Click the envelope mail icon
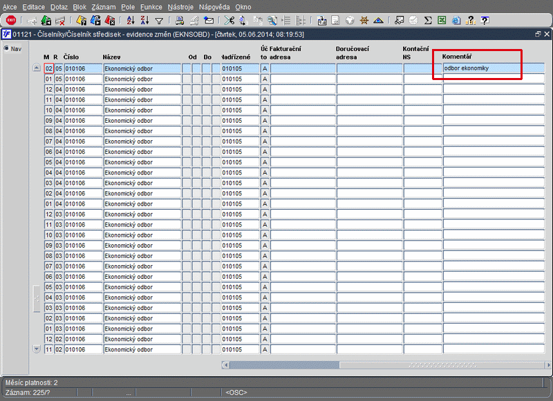553x401 pixels. [209, 21]
